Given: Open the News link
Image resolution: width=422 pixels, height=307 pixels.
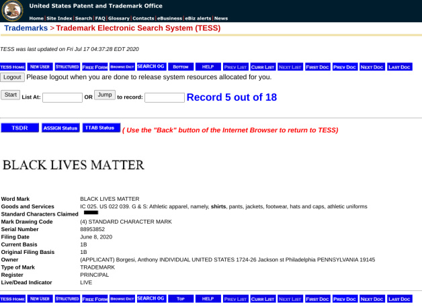Looking at the screenshot, I should point(221,18).
